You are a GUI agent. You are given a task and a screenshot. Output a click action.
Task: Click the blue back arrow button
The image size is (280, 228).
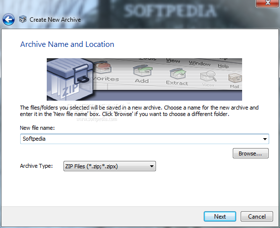pos(8,19)
